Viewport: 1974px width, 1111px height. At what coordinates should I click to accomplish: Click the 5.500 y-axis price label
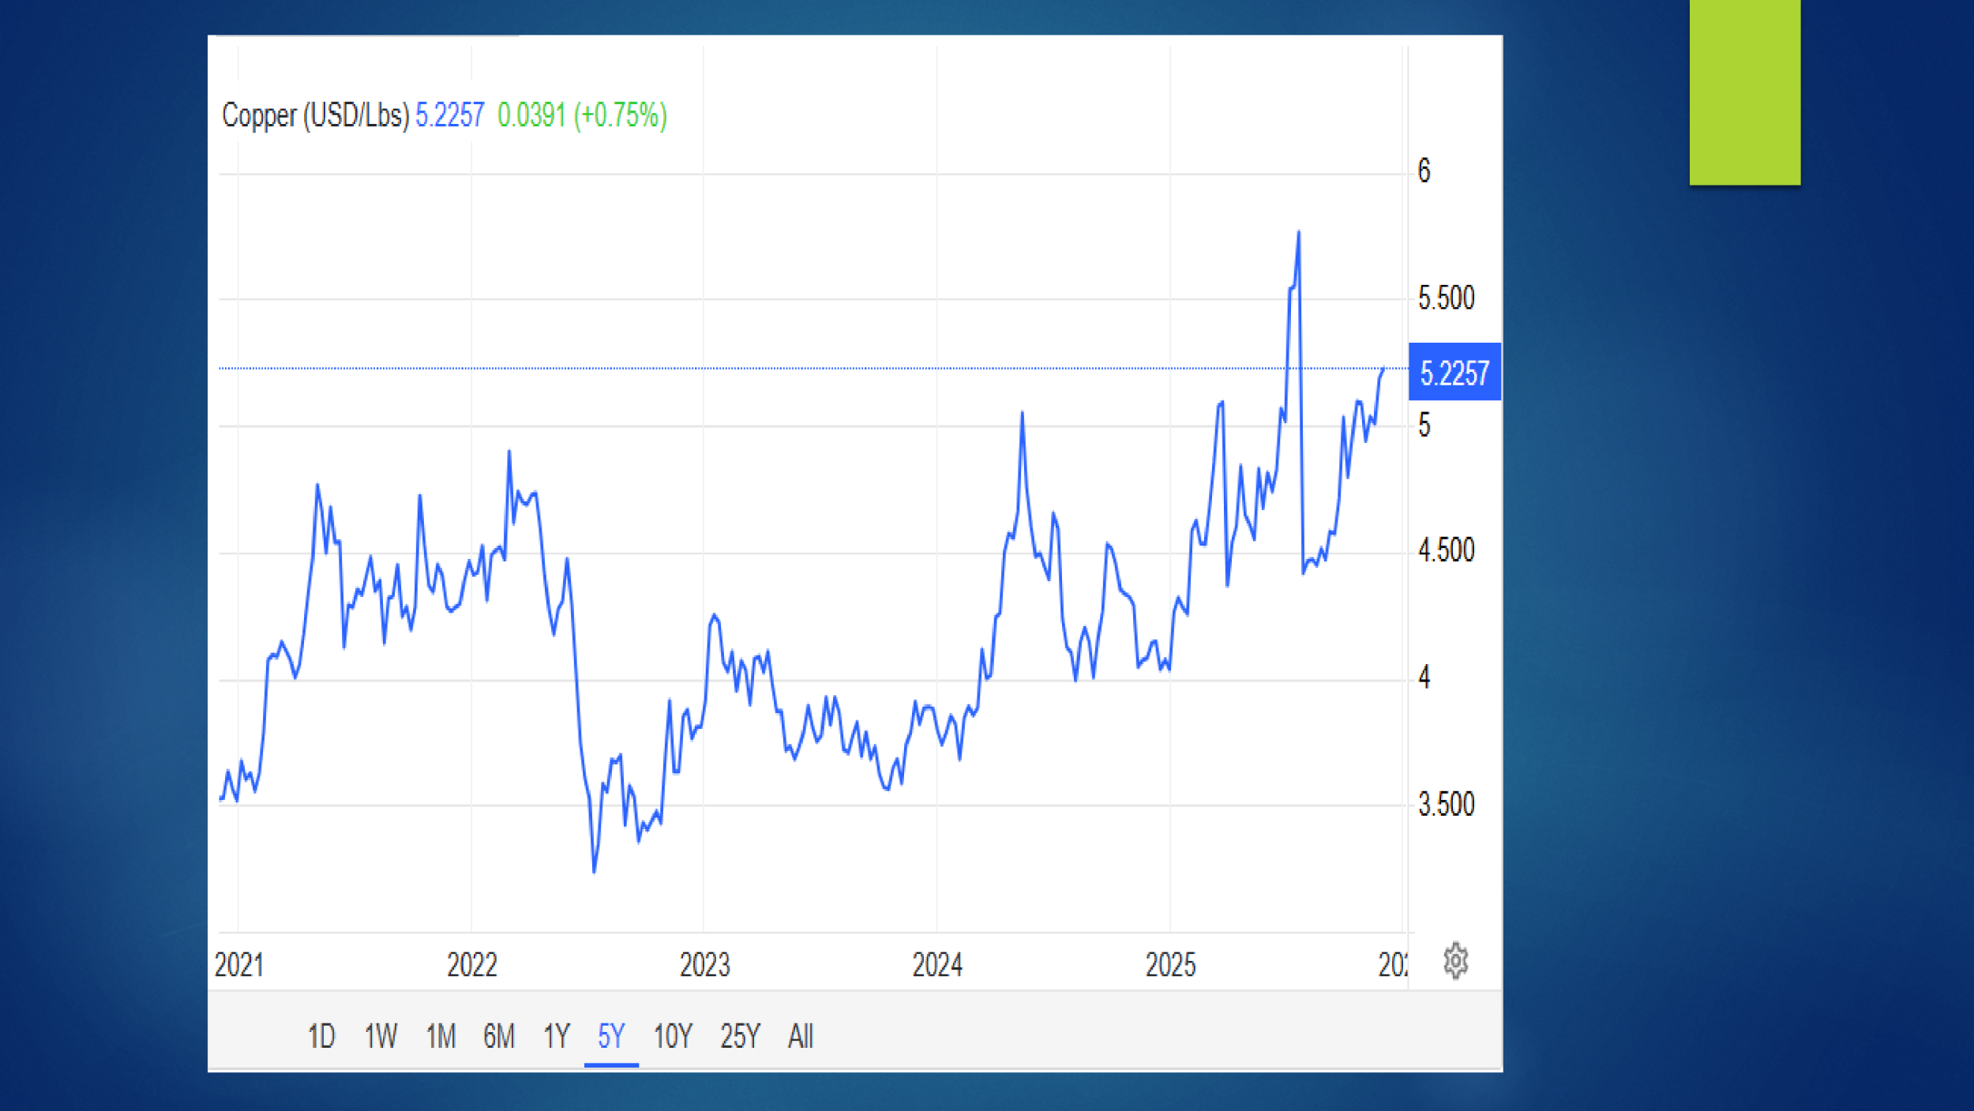point(1446,298)
